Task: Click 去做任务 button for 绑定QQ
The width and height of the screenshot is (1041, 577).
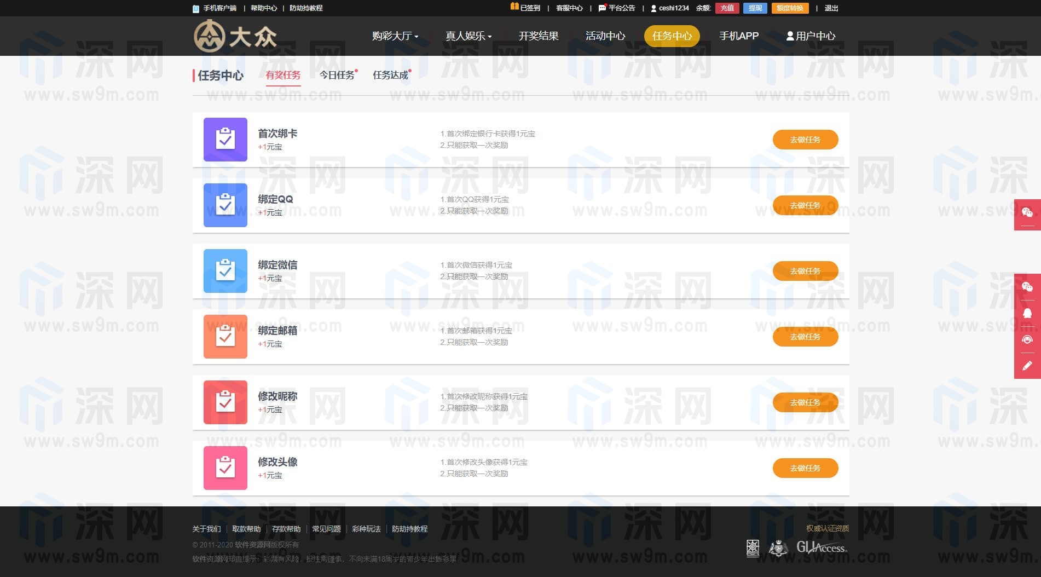Action: pos(805,205)
